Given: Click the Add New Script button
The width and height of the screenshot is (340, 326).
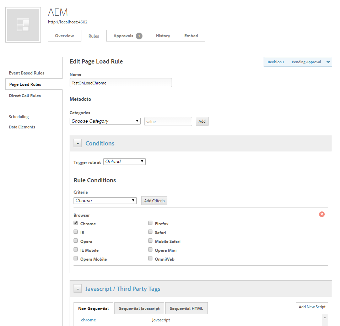Looking at the screenshot, I should point(312,307).
